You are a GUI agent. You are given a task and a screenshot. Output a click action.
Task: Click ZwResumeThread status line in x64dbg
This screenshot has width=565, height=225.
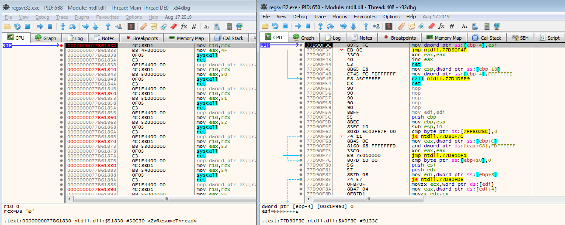tap(101, 221)
